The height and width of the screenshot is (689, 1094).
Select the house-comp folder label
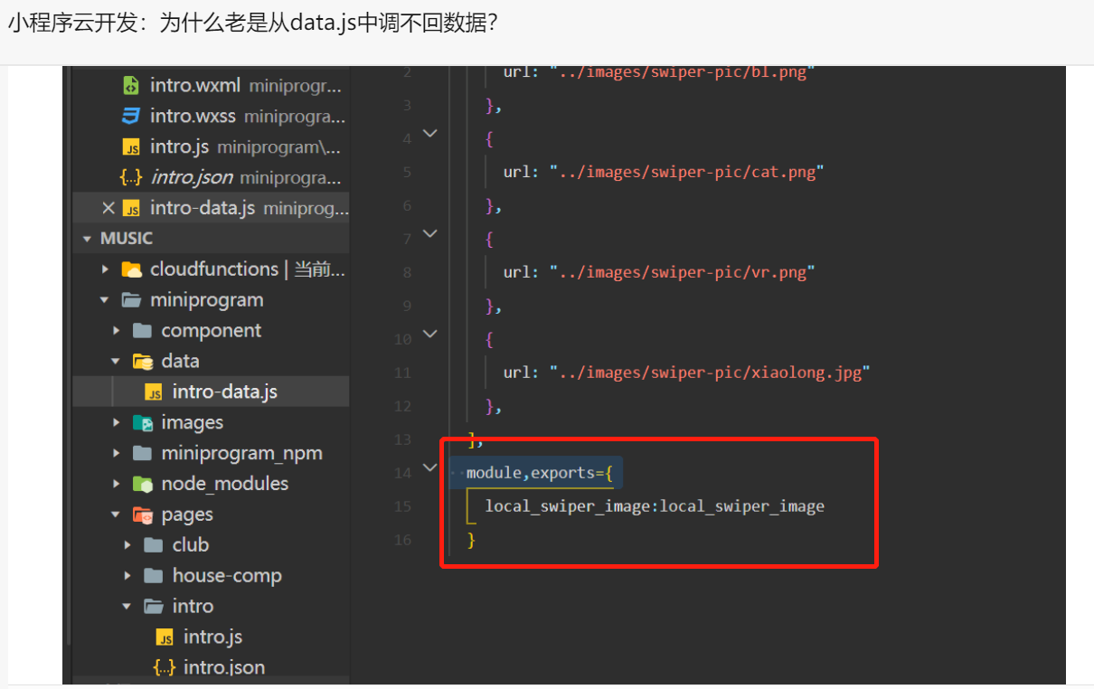227,576
